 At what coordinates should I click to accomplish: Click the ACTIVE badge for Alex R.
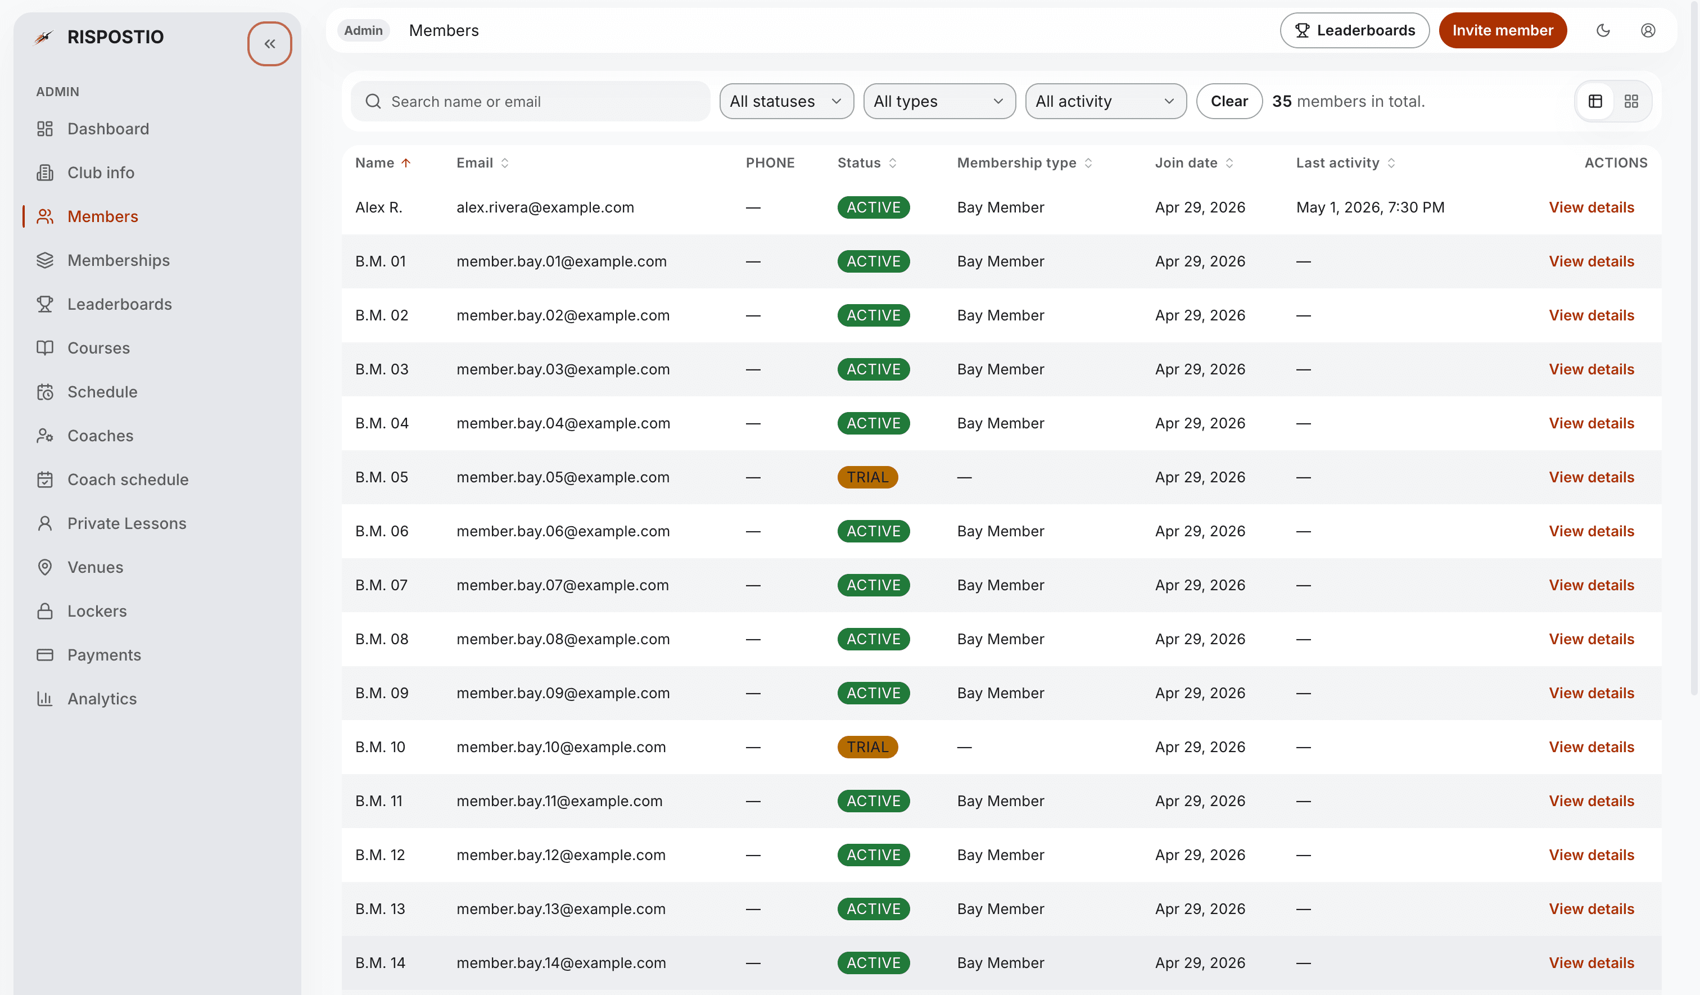tap(873, 207)
